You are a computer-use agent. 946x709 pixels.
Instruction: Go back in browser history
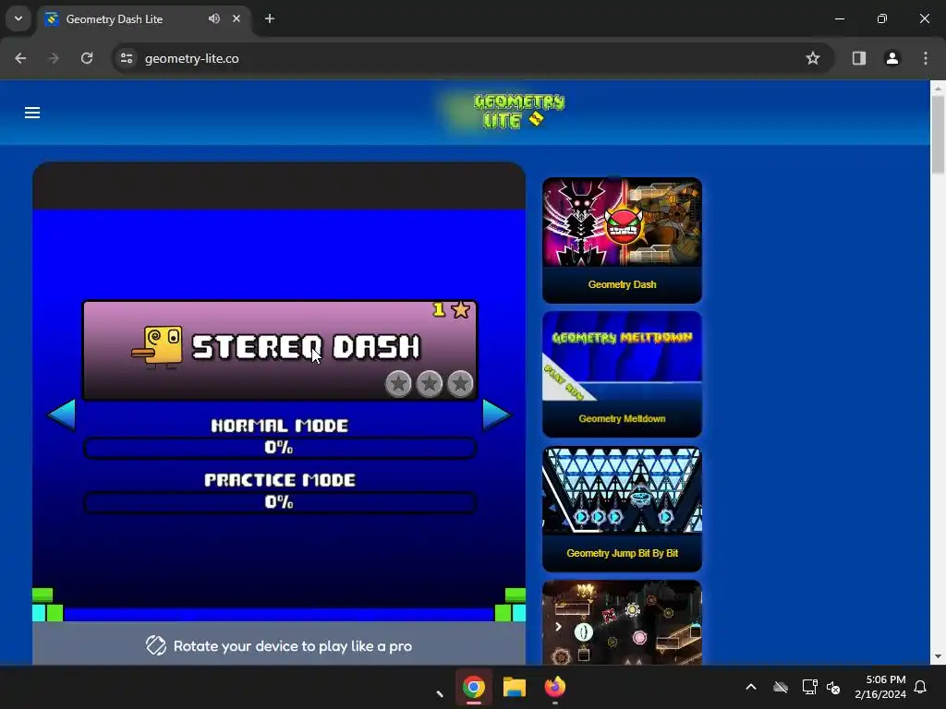coord(20,58)
